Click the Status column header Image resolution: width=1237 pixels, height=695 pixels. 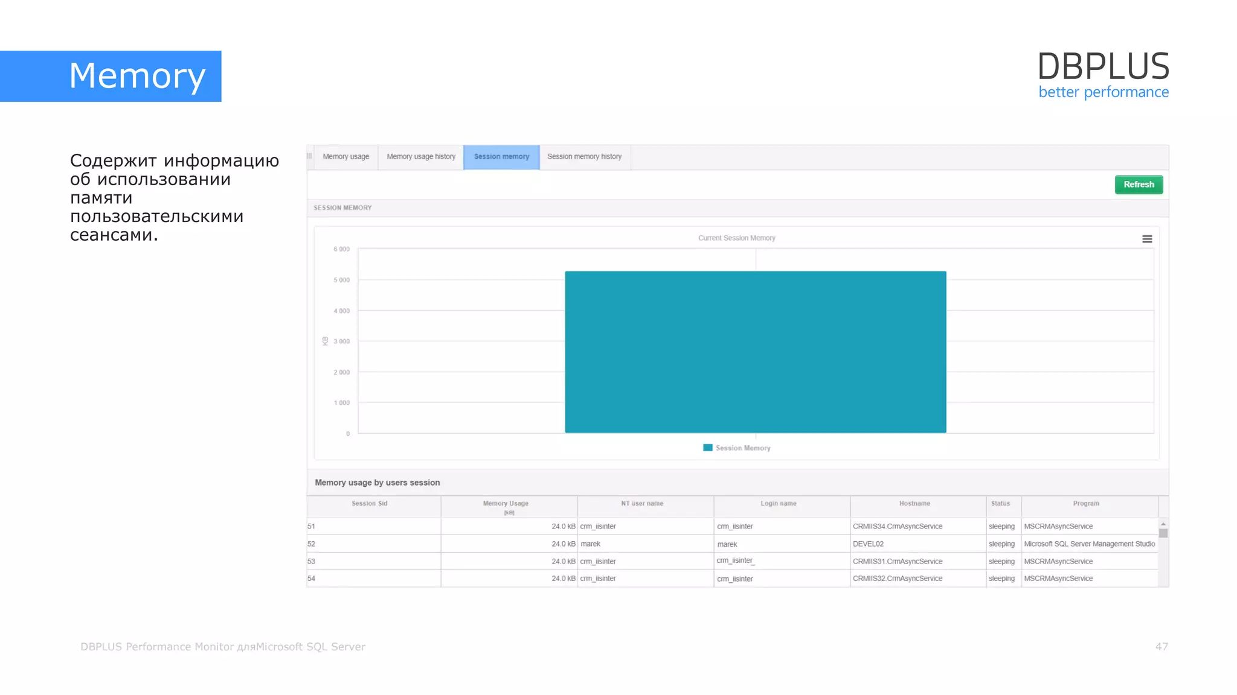(x=1000, y=504)
